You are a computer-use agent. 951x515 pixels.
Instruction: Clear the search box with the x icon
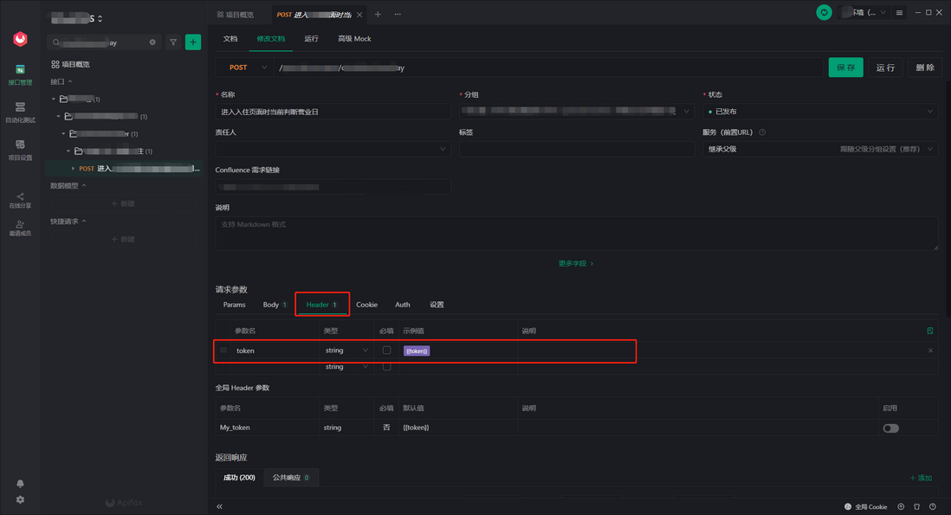152,42
